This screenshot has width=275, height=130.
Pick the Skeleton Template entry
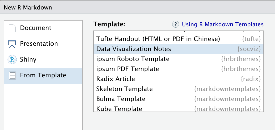tap(178, 89)
